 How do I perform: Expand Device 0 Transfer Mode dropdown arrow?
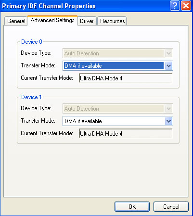[168, 66]
